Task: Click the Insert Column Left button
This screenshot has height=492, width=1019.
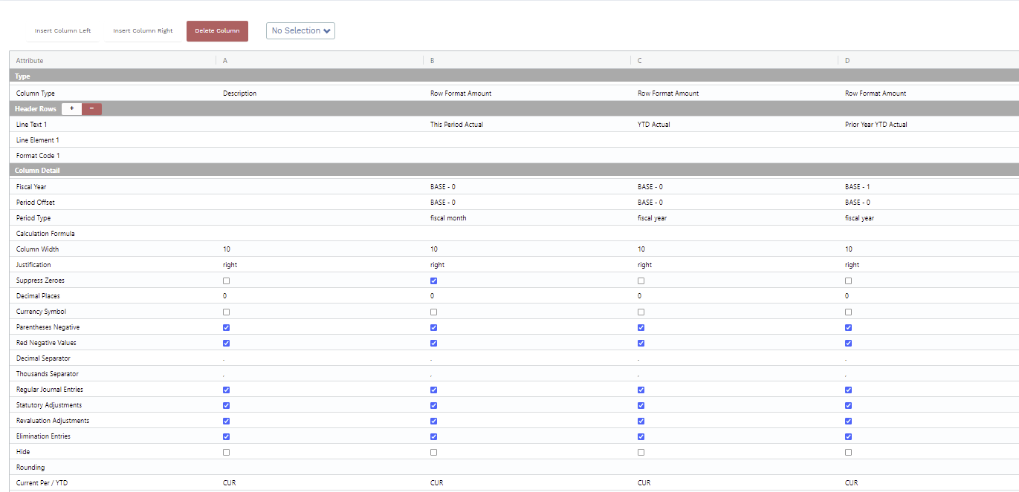Action: click(x=63, y=31)
